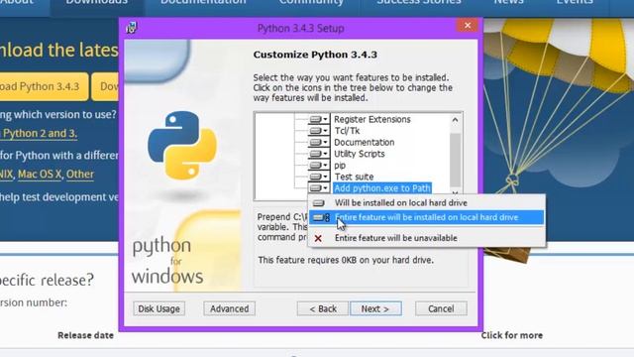Choose Will be installed on local hard drive
This screenshot has width=634, height=357.
coord(427,202)
